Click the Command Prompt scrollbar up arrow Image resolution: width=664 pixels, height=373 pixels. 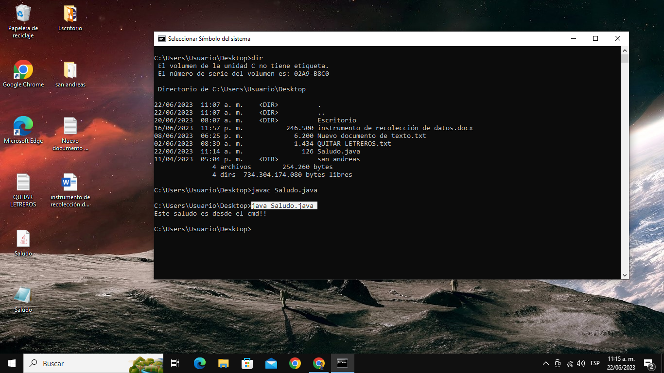coord(625,51)
